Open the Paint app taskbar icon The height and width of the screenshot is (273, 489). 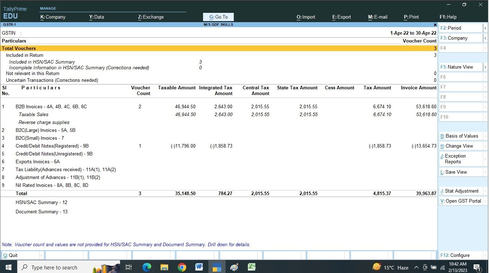click(x=234, y=267)
